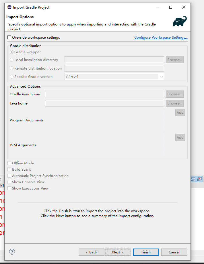
Task: Click the Finish button
Action: tap(146, 252)
